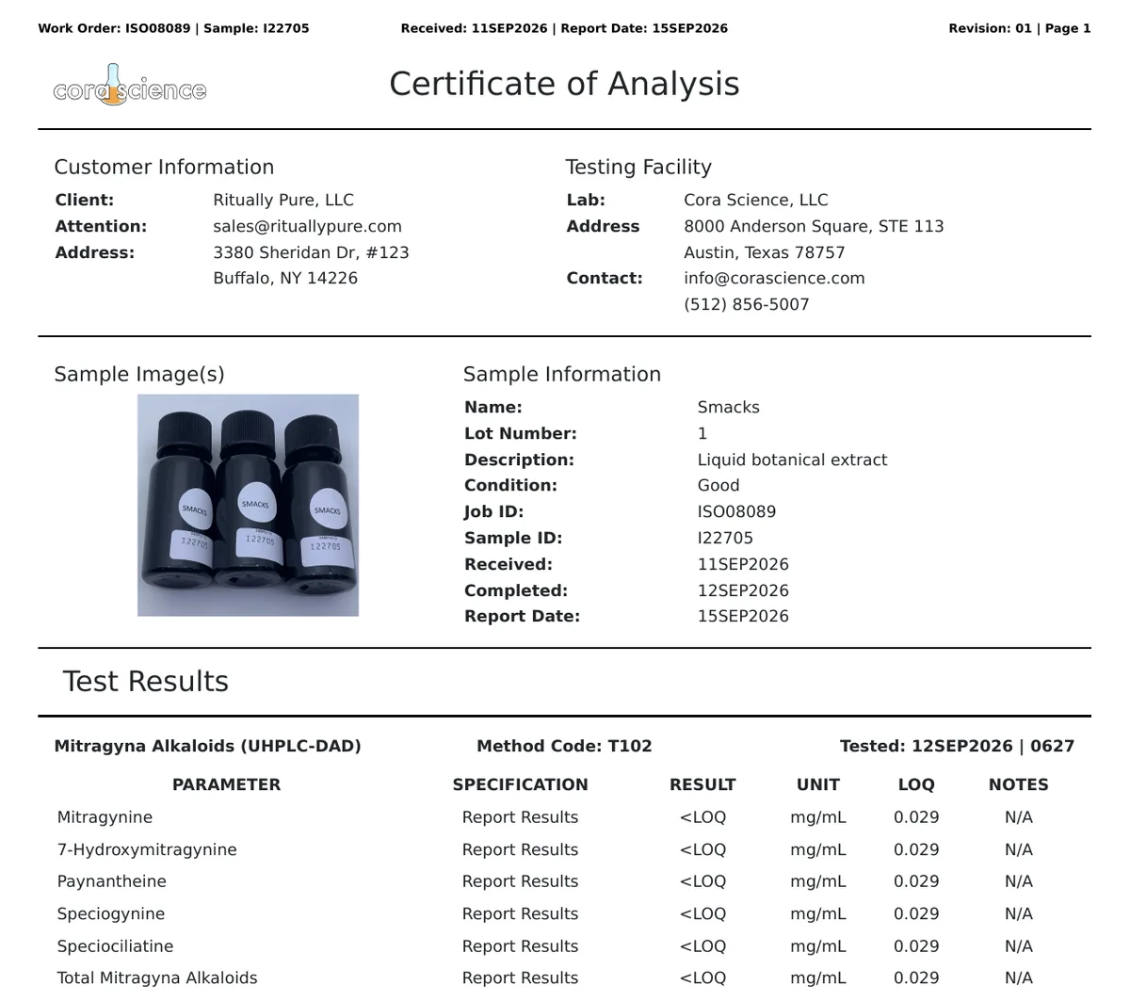Click the Condition value Good
Image resolution: width=1130 pixels, height=1001 pixels.
718,485
